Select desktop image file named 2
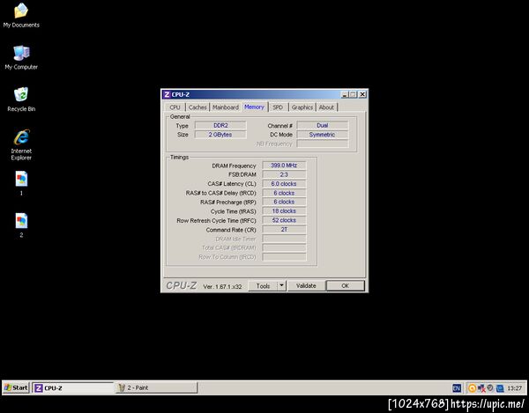The width and height of the screenshot is (529, 413). [21, 225]
